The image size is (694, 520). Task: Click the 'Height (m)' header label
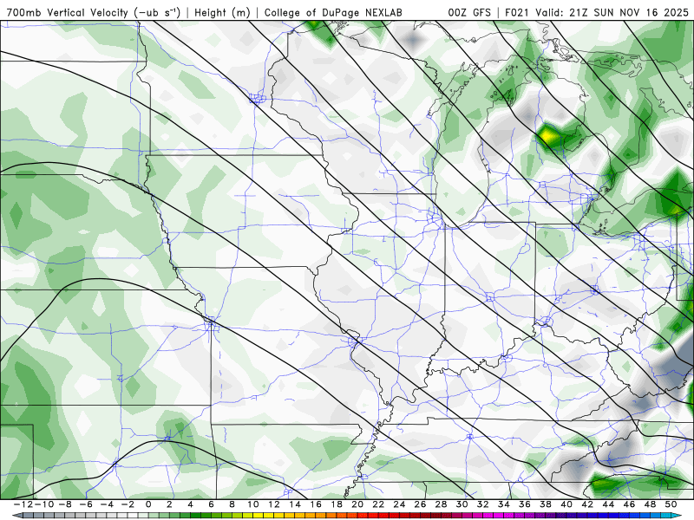[222, 12]
